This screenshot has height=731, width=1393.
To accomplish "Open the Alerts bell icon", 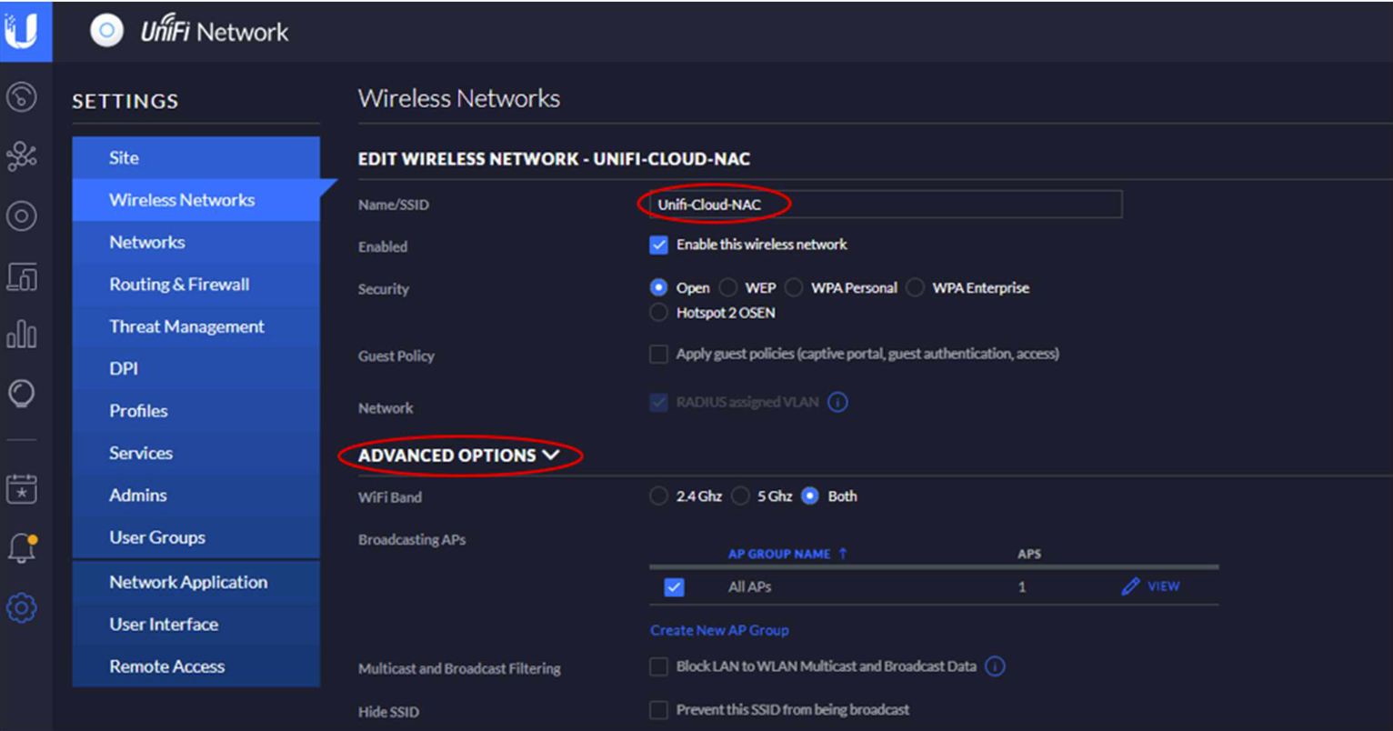I will (x=22, y=547).
